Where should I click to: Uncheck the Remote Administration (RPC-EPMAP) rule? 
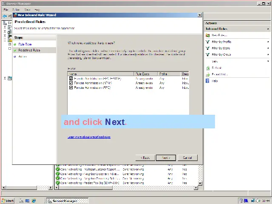point(71,78)
